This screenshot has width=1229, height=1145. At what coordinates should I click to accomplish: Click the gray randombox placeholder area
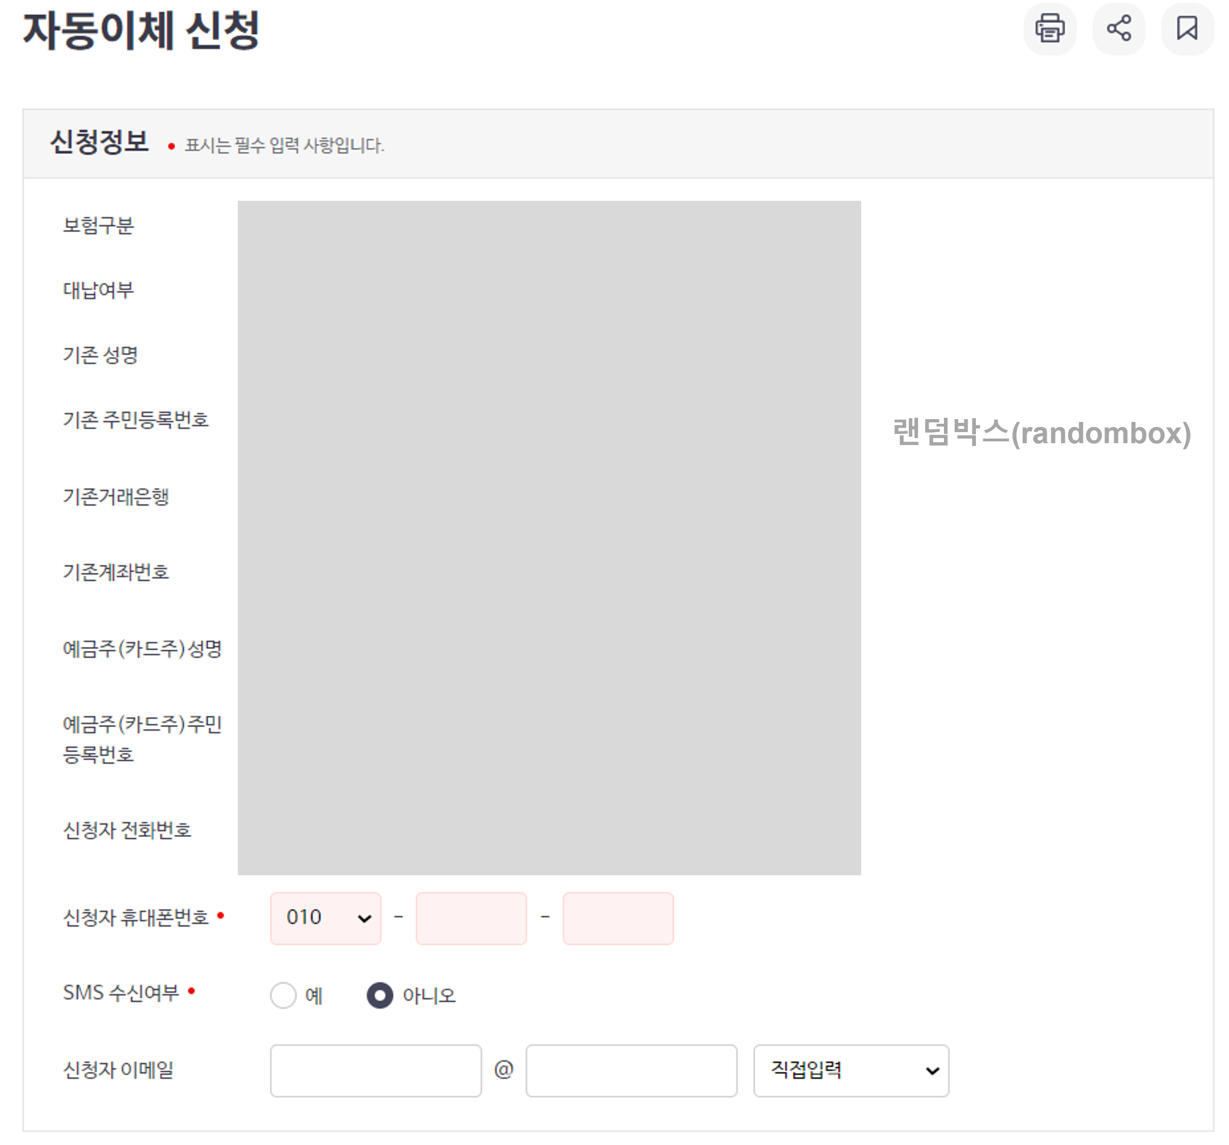click(549, 537)
